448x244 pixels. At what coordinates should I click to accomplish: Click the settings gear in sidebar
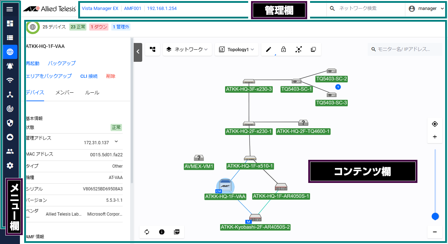click(x=10, y=166)
